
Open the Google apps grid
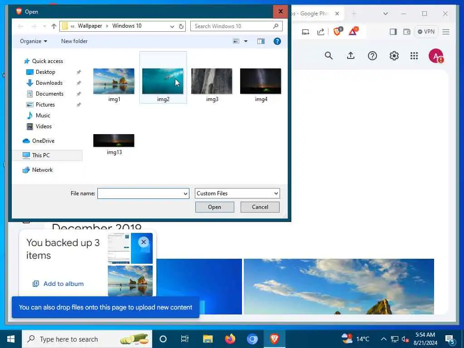(414, 56)
